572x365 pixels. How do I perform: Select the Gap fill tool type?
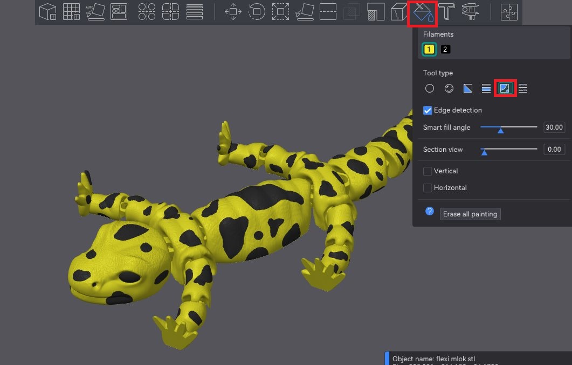[x=523, y=88]
